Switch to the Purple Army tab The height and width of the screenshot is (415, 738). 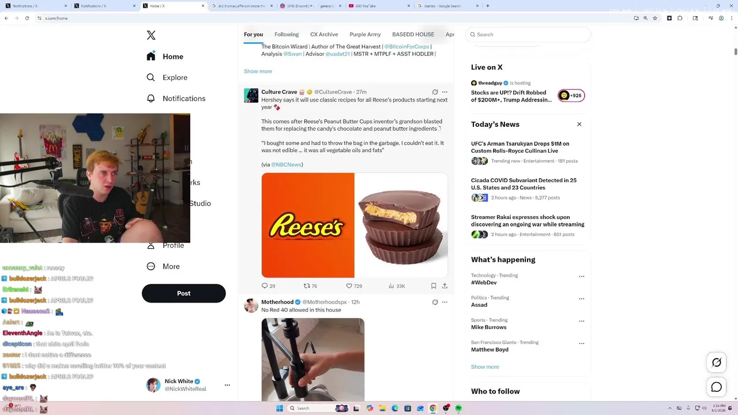[365, 35]
